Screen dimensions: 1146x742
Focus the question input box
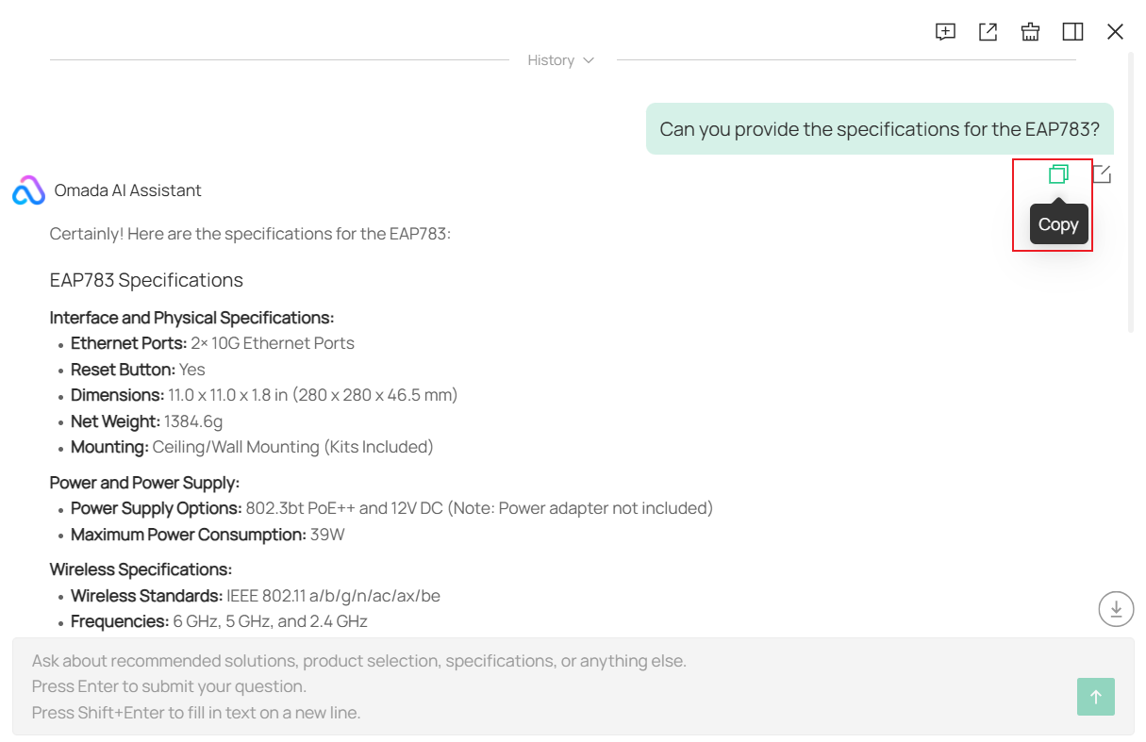click(x=573, y=686)
